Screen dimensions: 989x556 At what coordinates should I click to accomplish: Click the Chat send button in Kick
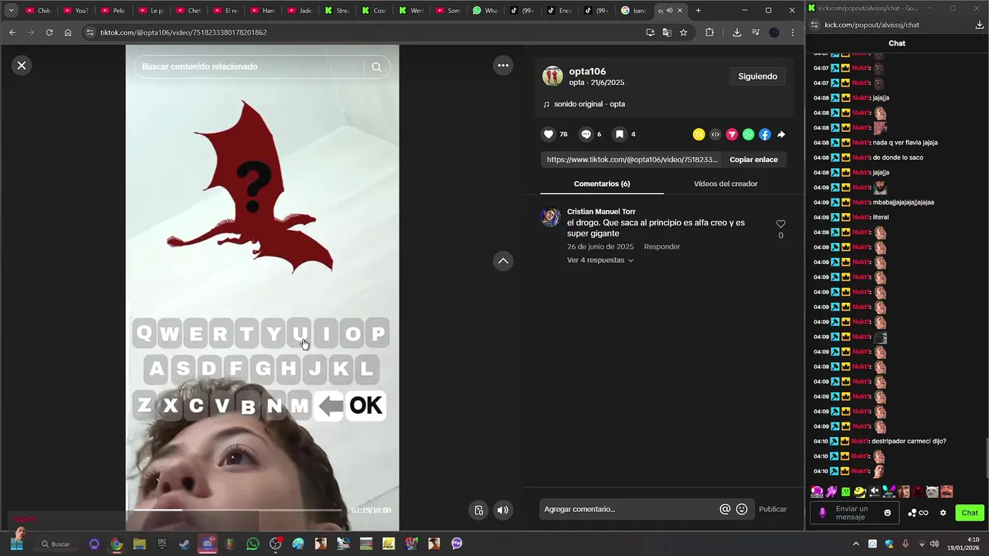[969, 513]
